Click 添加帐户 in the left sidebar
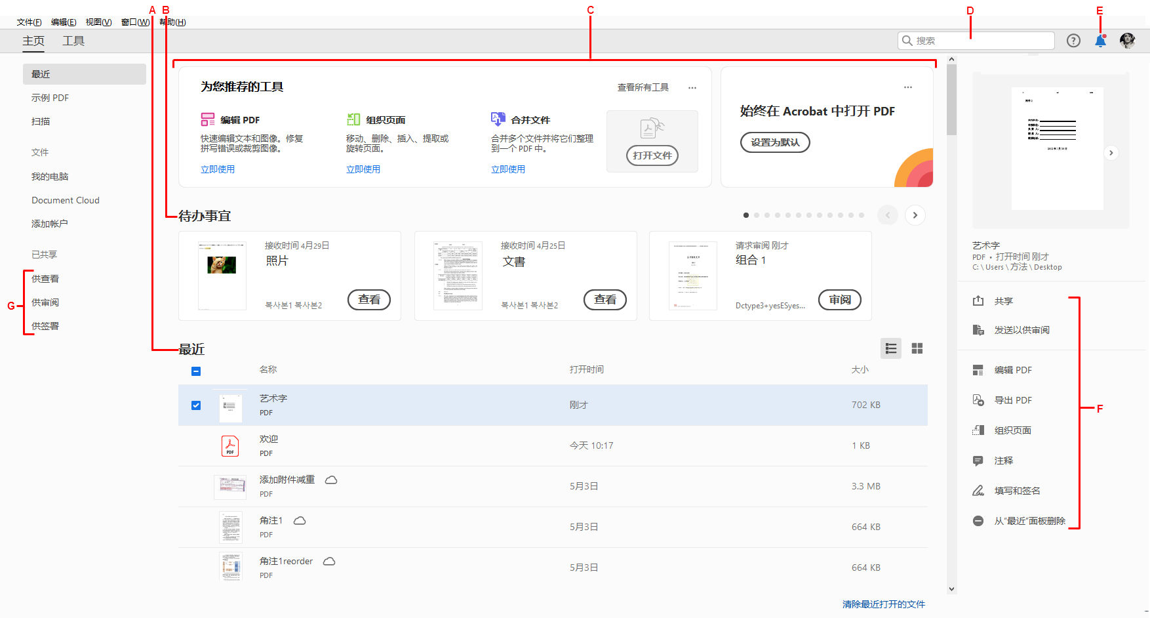1150x618 pixels. [50, 224]
